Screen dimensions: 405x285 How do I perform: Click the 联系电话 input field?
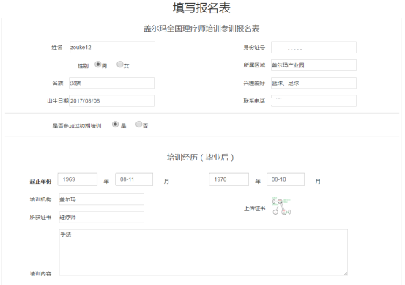313,100
